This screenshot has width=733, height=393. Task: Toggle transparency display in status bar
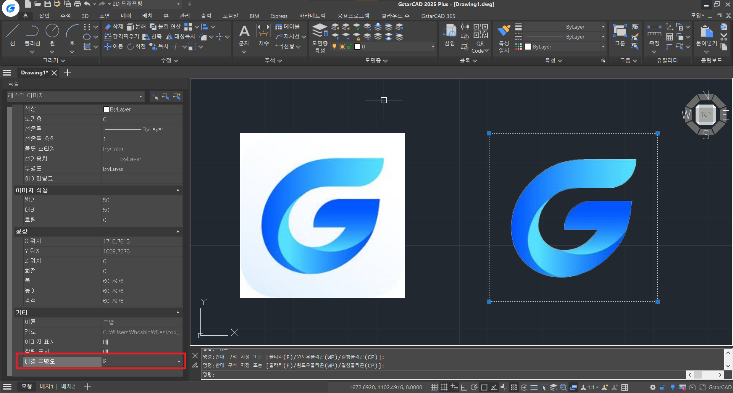click(x=514, y=387)
